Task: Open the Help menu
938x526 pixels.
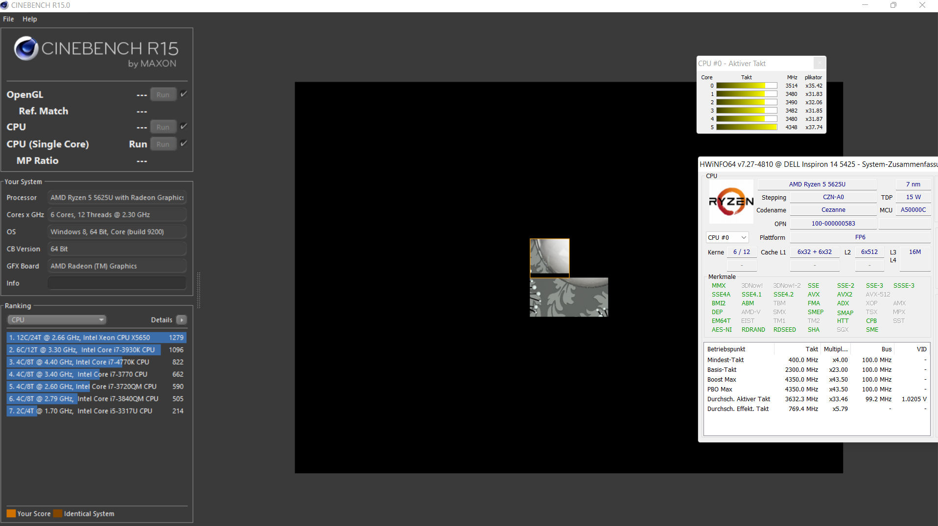Action: [29, 19]
